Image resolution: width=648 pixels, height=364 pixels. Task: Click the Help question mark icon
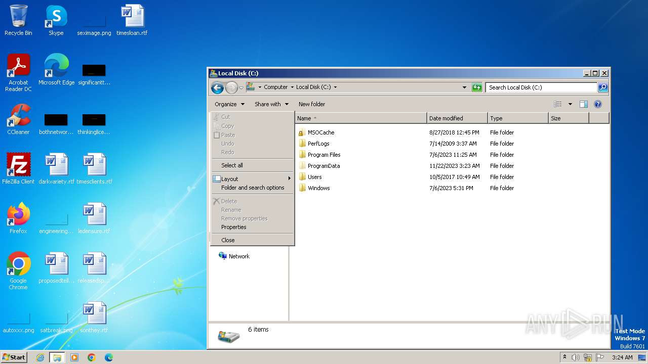598,104
